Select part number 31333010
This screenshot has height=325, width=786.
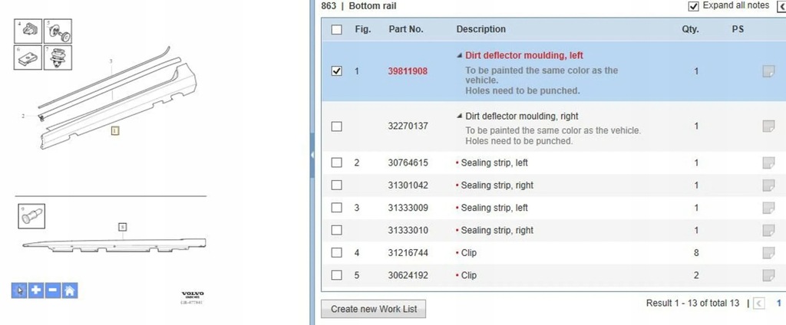pos(408,231)
